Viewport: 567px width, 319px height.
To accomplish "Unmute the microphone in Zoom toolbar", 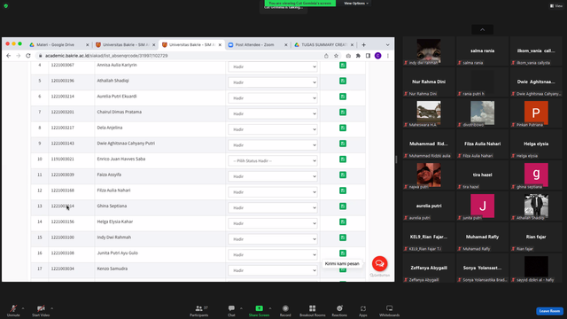I will (13, 310).
